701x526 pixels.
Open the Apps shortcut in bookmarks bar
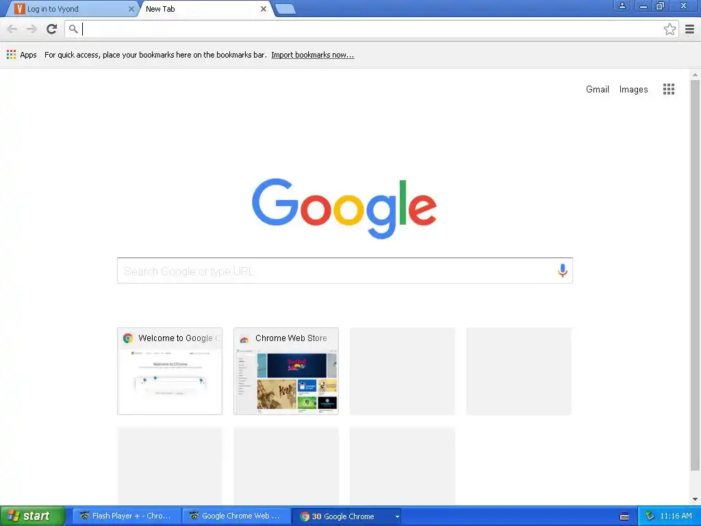pyautogui.click(x=21, y=55)
